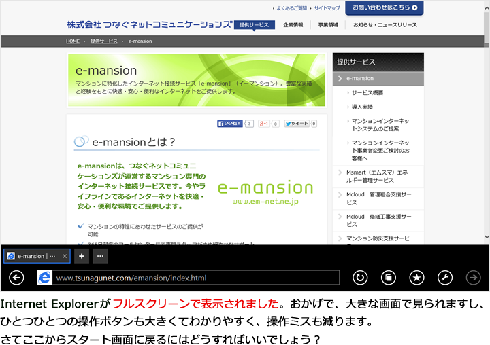Click the Internet Explorer site icon beside address
Image resolution: width=490 pixels, height=345 pixels.
[45, 278]
